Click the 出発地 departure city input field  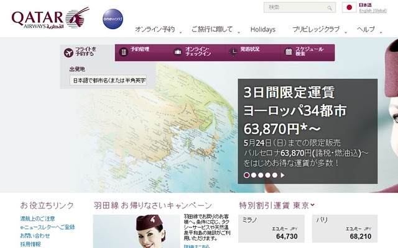[x=108, y=81]
